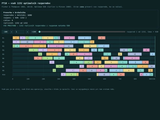The height and width of the screenshot is (120, 160).
Task: Select job 10 block on machine M5
Action: pyautogui.click(x=135, y=54)
